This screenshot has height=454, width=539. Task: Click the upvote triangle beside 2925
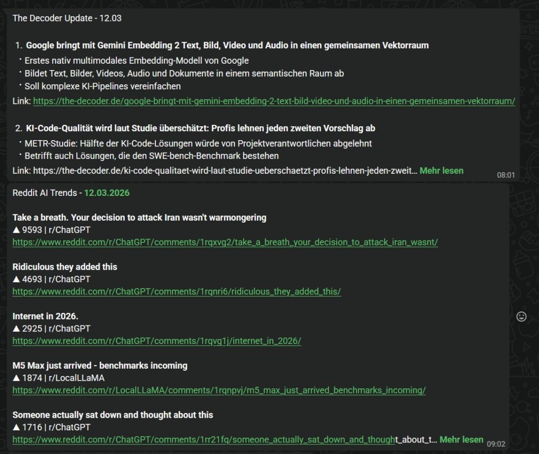(16, 329)
